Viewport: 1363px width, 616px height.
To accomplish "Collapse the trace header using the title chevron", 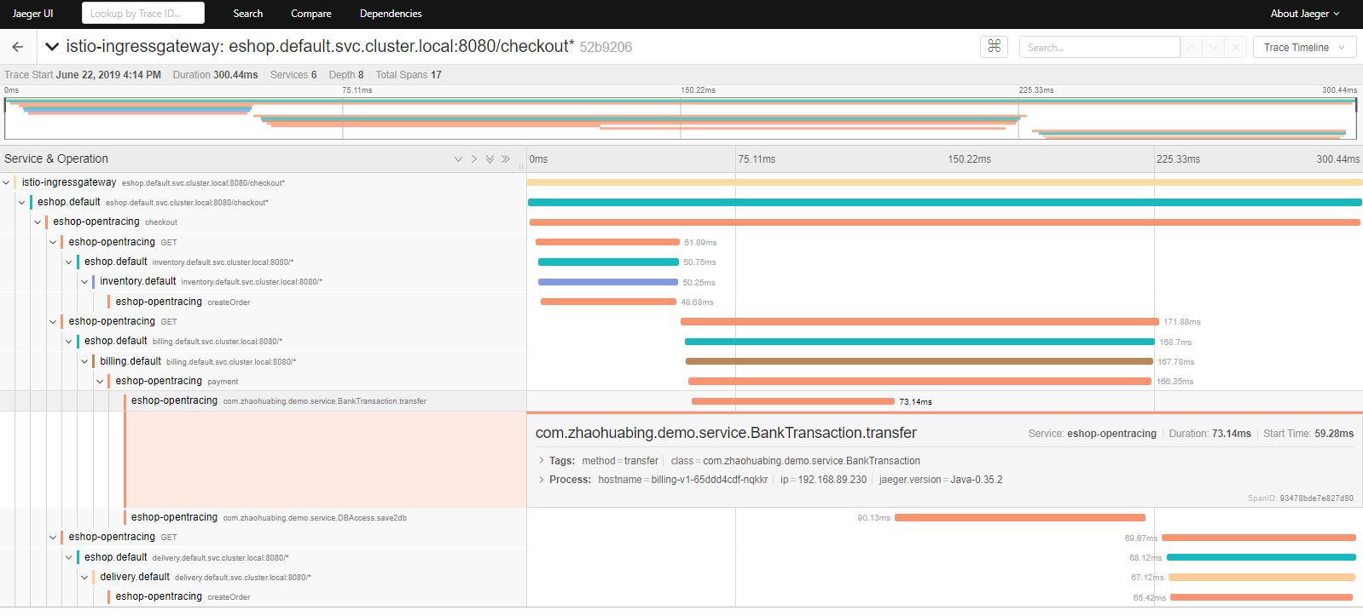I will click(x=52, y=47).
